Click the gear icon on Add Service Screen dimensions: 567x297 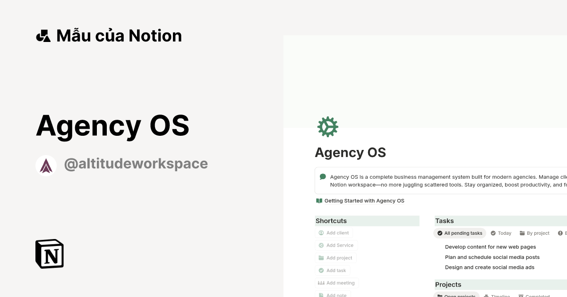click(321, 245)
